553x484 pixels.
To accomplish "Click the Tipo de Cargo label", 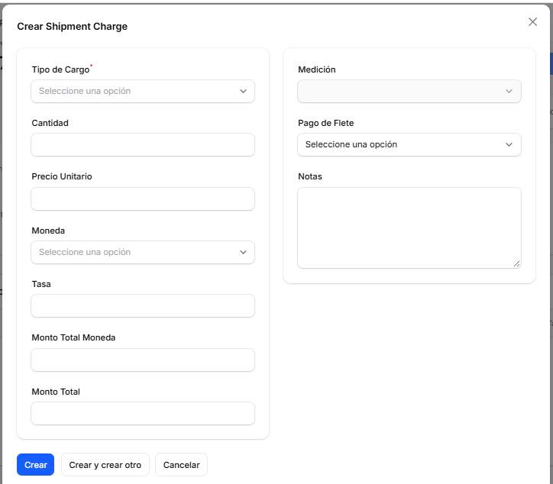I will (x=60, y=69).
